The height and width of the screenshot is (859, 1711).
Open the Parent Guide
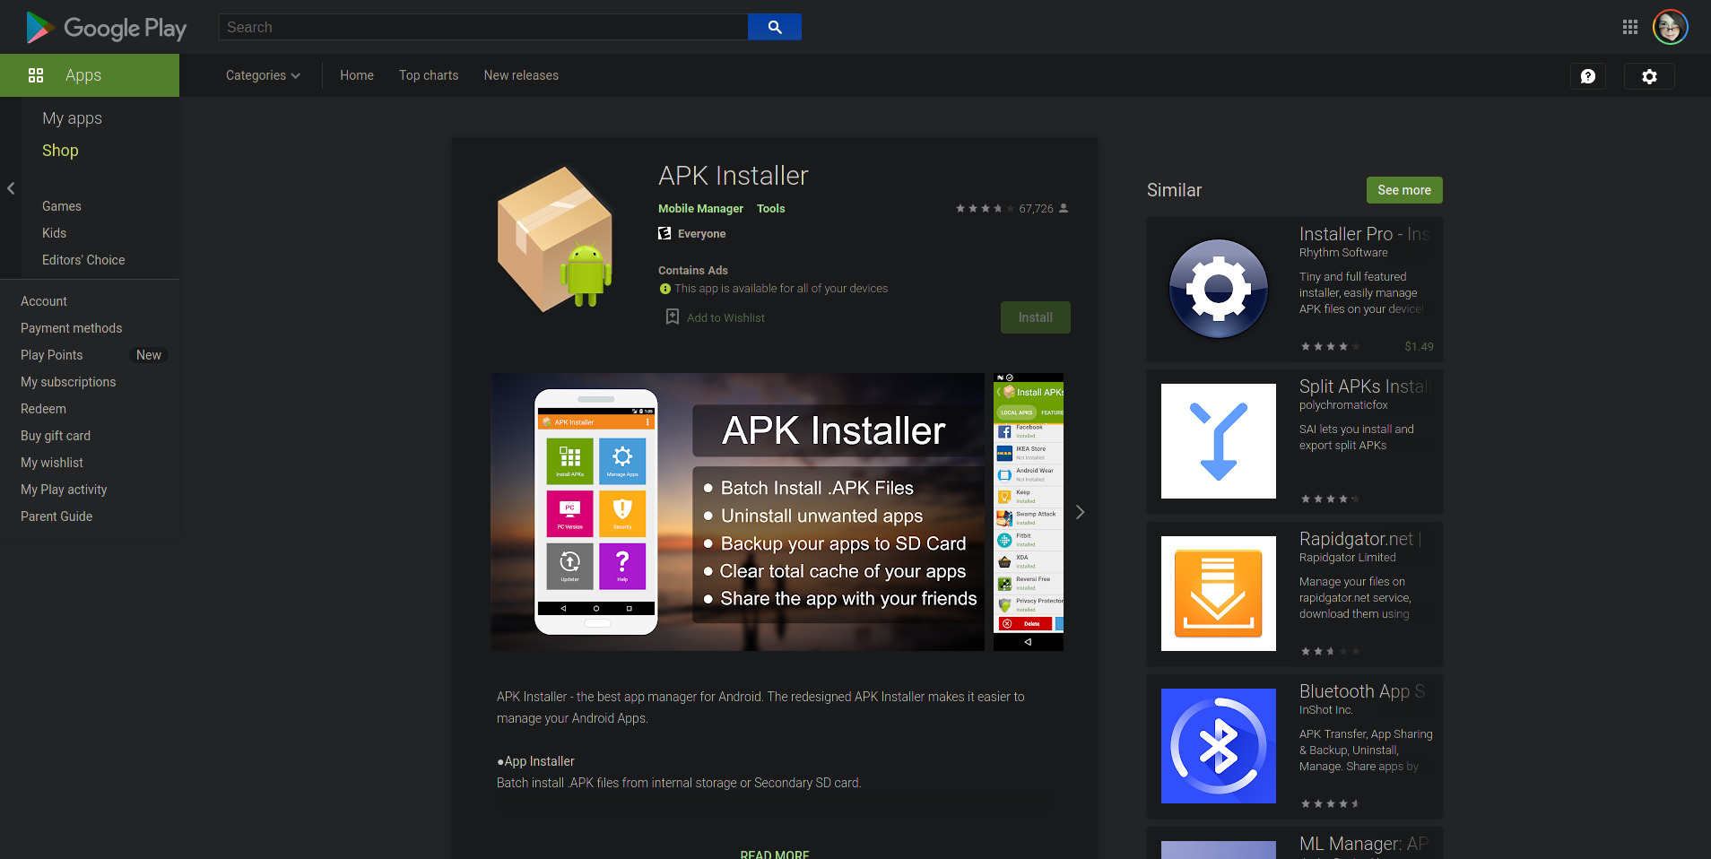[x=56, y=516]
